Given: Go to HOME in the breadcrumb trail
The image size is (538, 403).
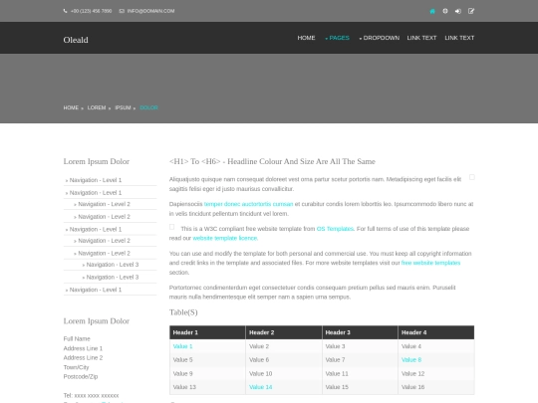Looking at the screenshot, I should (71, 107).
